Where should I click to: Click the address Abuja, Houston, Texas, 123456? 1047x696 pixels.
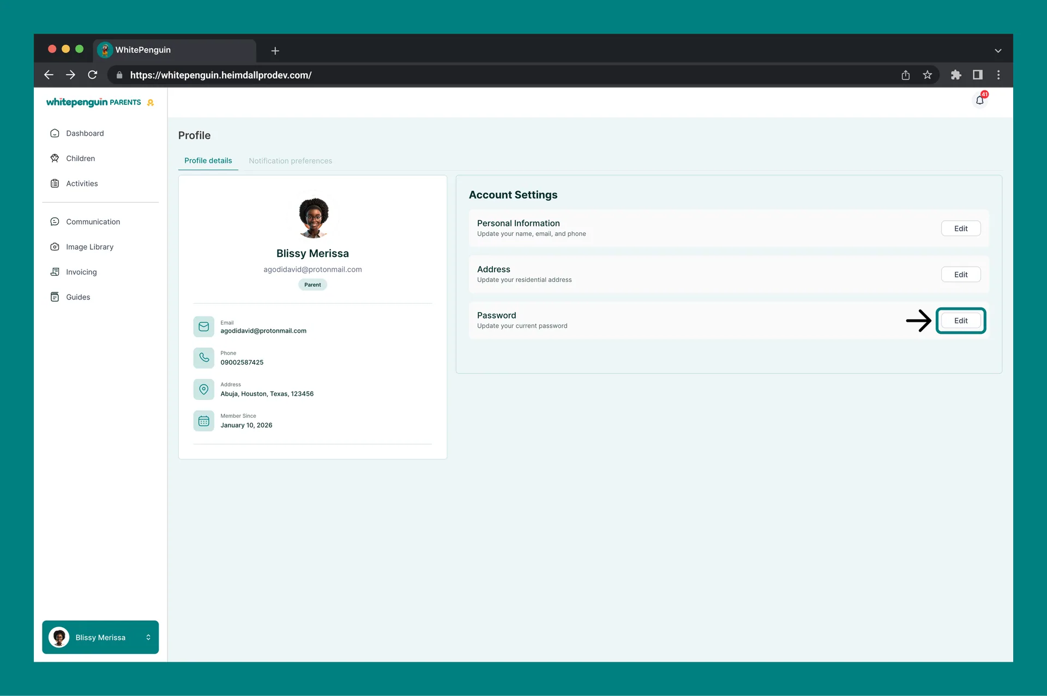(x=267, y=394)
